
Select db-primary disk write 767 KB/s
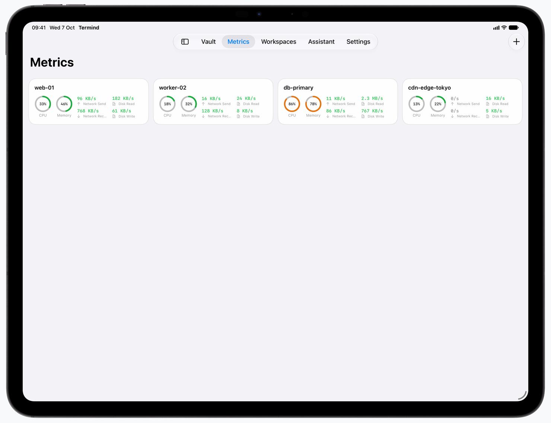pos(372,111)
